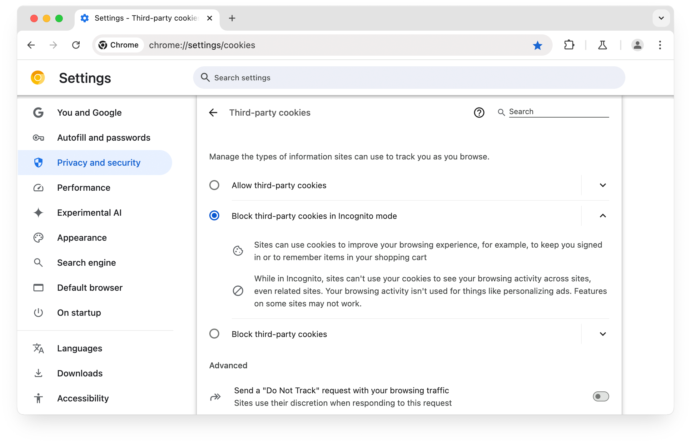
Task: Open Privacy and security settings menu item
Action: point(99,162)
